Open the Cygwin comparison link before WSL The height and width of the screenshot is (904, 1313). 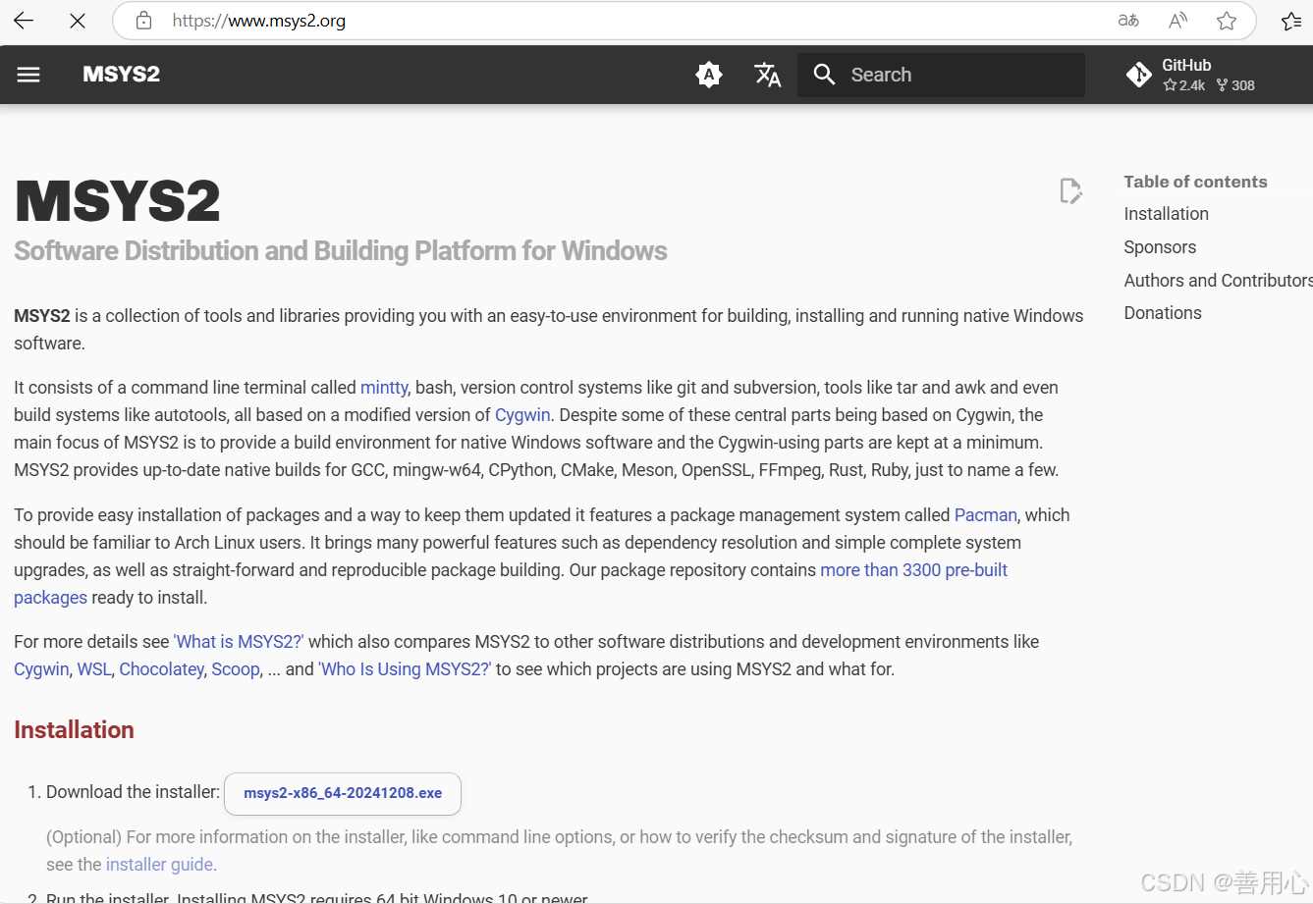point(41,669)
